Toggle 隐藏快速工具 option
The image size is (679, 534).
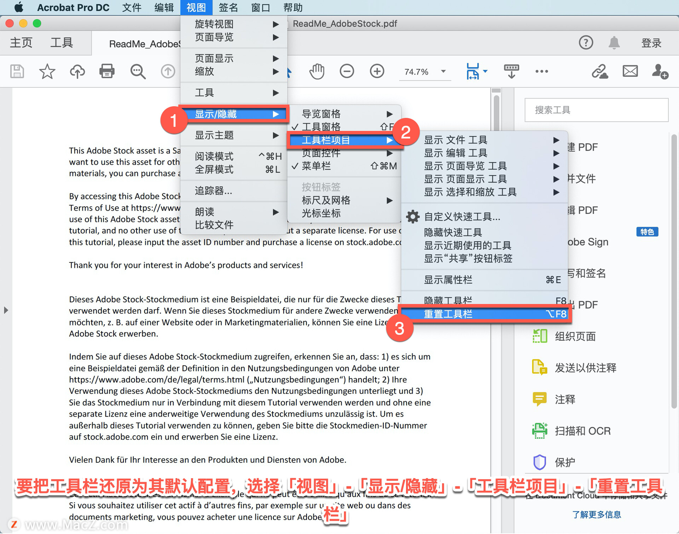tap(484, 232)
